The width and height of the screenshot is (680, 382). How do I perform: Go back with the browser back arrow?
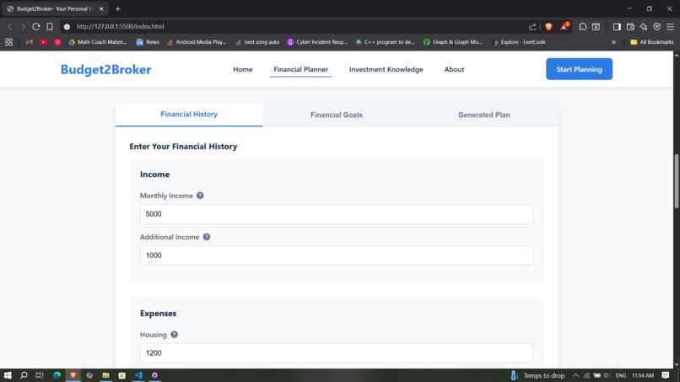click(x=9, y=26)
